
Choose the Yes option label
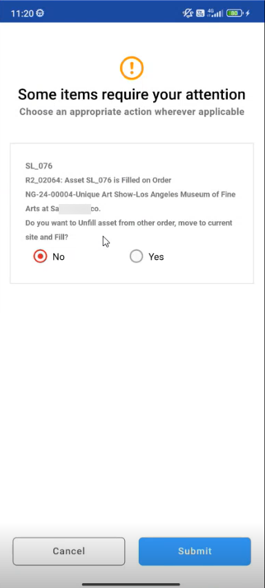[156, 257]
